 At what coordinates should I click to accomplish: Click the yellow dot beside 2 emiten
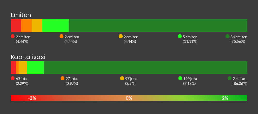pyautogui.click(x=120, y=36)
